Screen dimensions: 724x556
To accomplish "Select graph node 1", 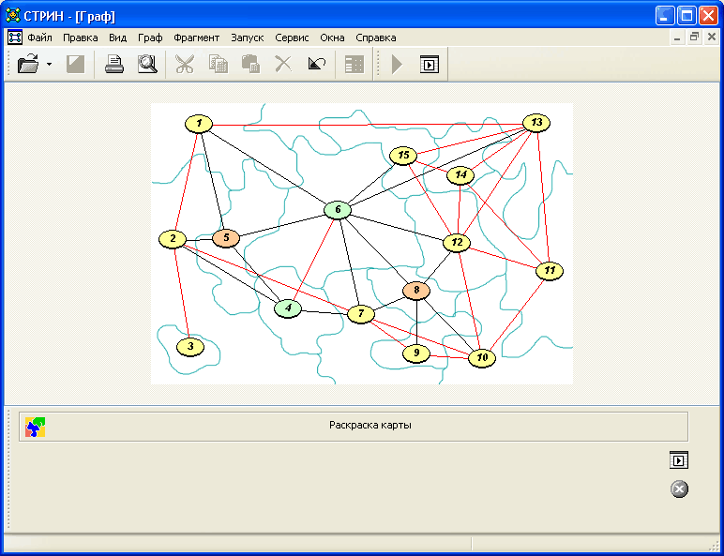I will pyautogui.click(x=199, y=124).
